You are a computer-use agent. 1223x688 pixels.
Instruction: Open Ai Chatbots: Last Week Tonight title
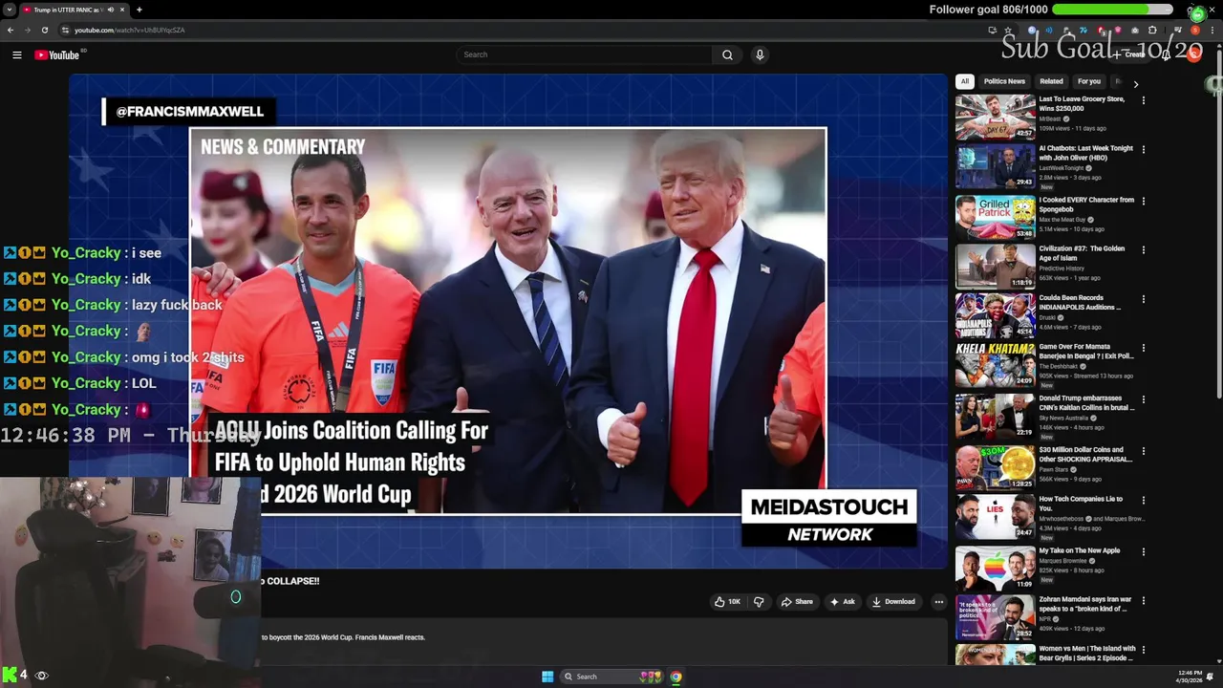pyautogui.click(x=1085, y=153)
